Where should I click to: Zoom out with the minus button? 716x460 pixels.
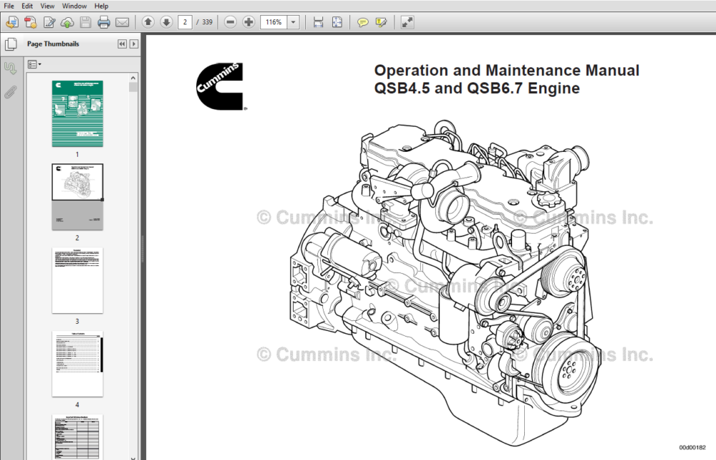tap(230, 22)
